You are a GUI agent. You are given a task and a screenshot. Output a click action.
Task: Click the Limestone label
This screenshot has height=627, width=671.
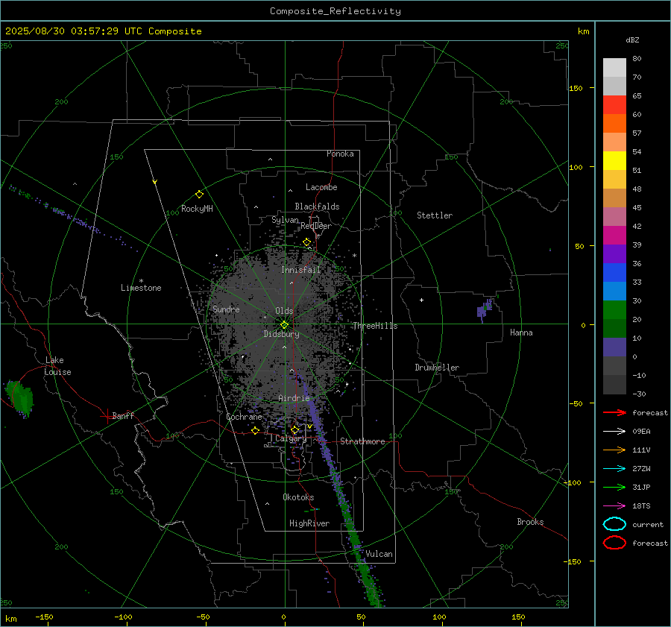click(x=141, y=288)
